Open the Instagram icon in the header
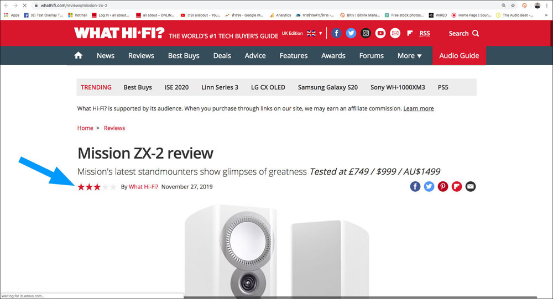The height and width of the screenshot is (299, 553). point(366,33)
